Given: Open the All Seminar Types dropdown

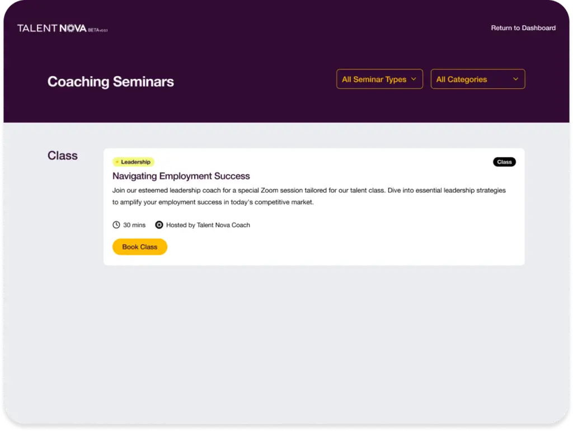Looking at the screenshot, I should point(379,79).
